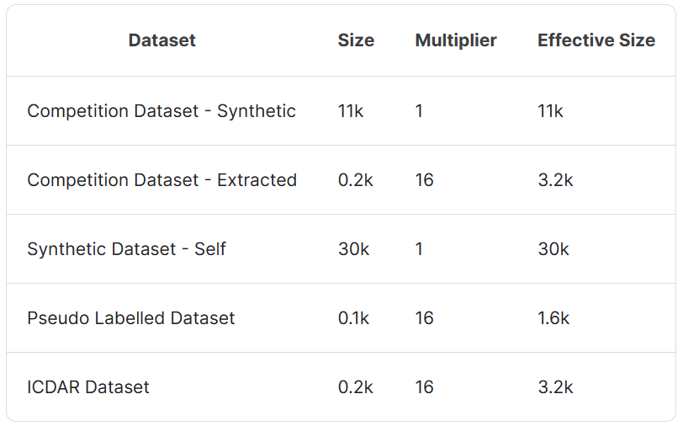Select Effective Size 3.2k in ICDAR row
Image resolution: width=683 pixels, height=426 pixels.
pos(555,387)
